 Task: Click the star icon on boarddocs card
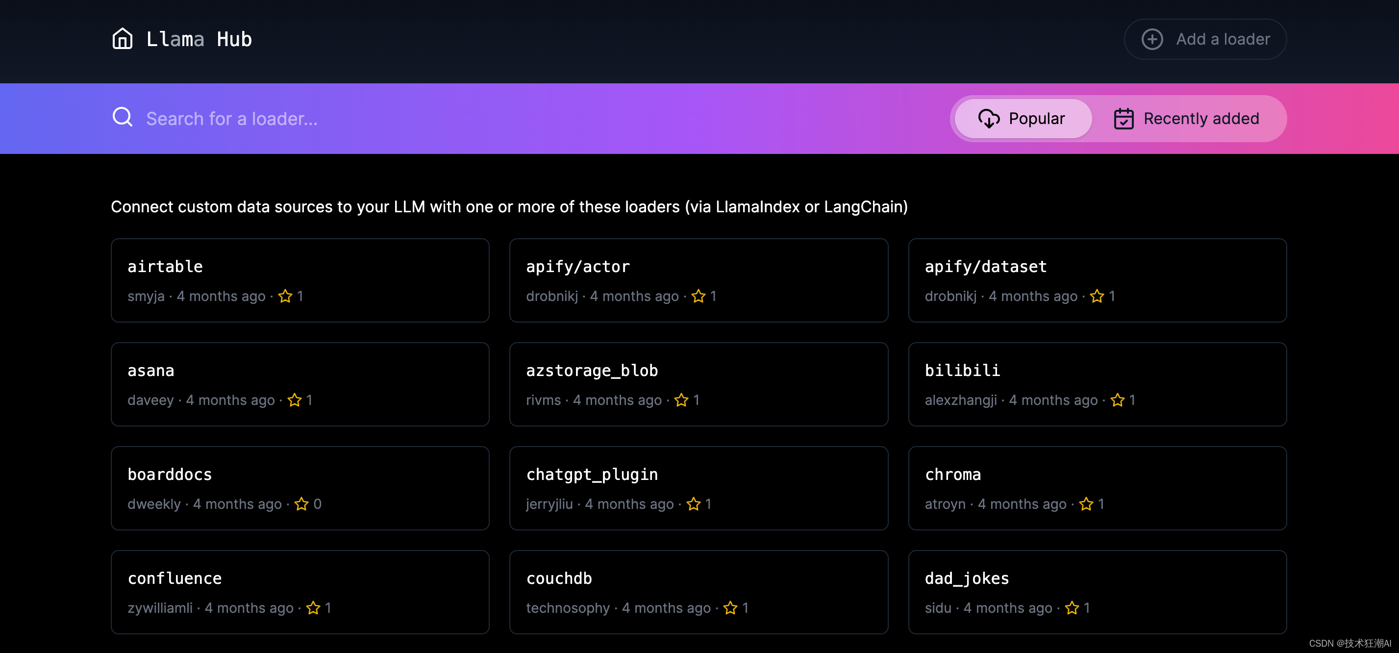(301, 504)
